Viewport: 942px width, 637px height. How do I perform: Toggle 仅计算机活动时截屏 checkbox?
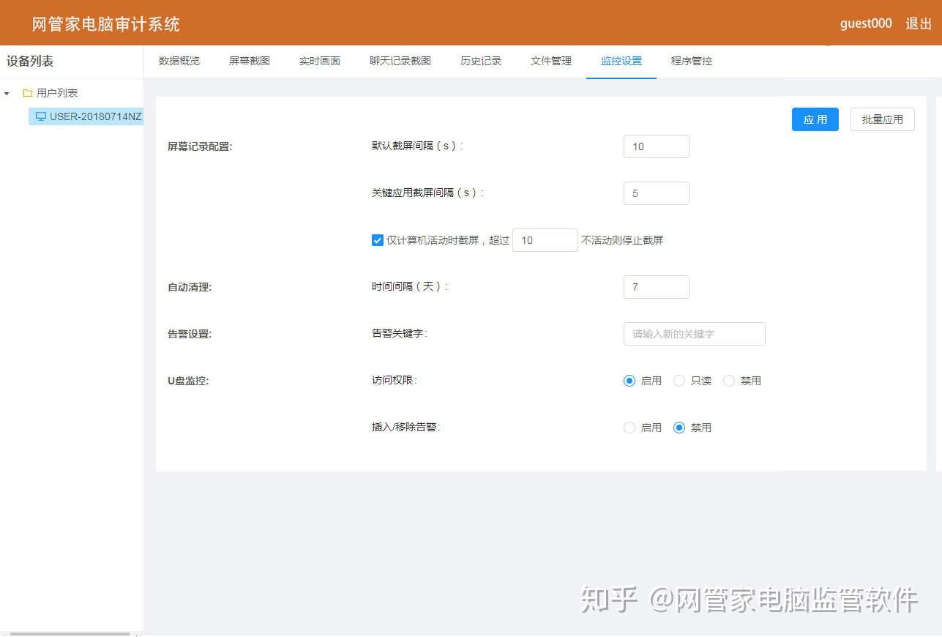click(378, 240)
